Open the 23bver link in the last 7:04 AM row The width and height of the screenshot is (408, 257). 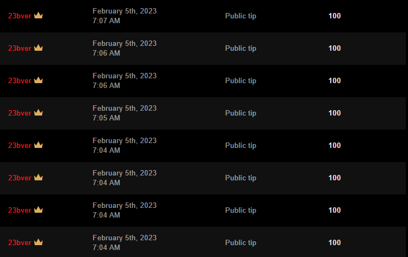pos(19,243)
